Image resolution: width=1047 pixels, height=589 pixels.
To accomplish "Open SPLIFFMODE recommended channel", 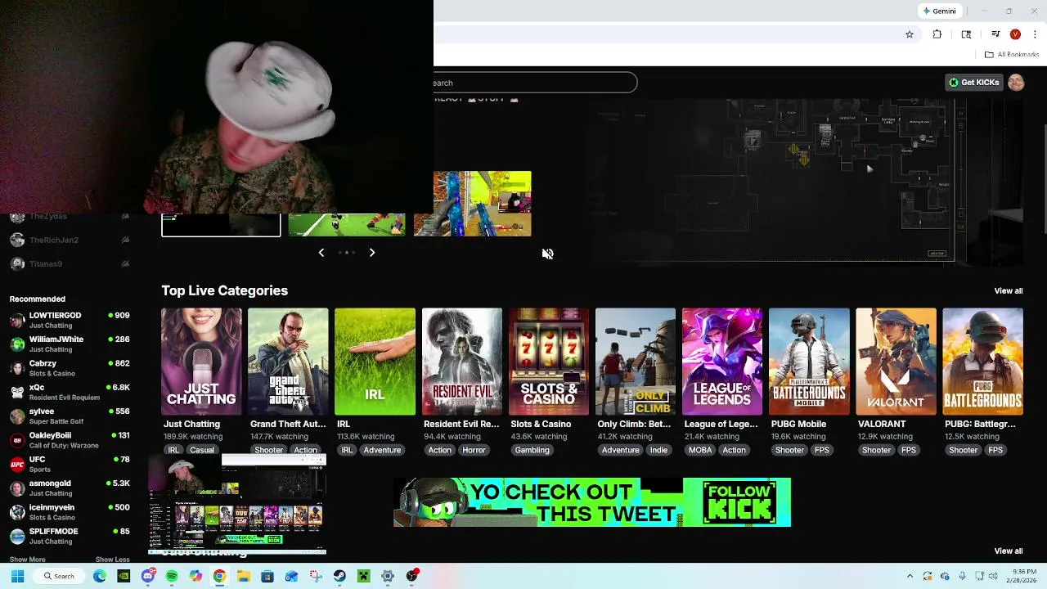I will 70,536.
